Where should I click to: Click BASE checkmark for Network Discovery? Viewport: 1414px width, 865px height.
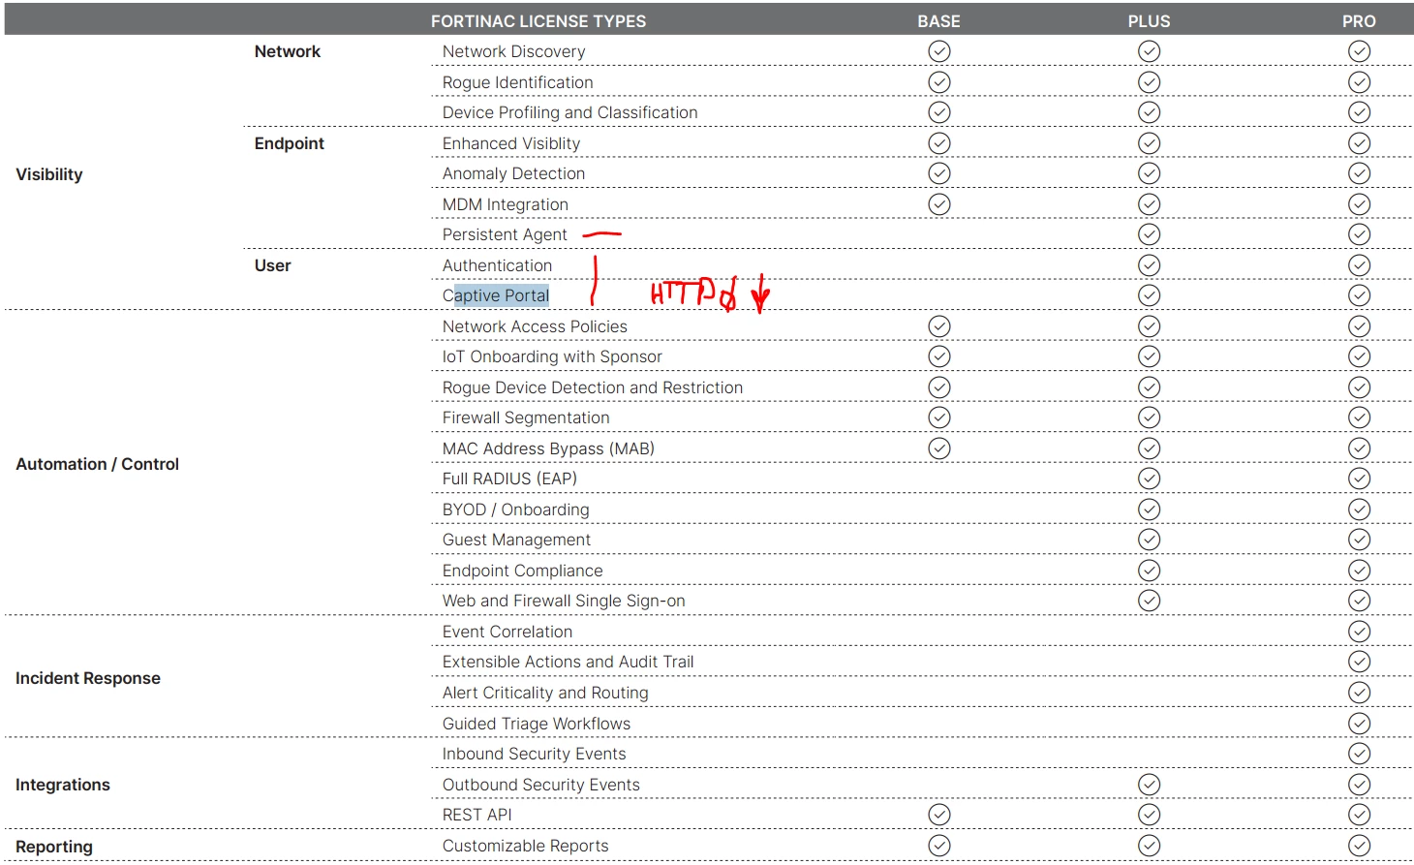click(938, 51)
